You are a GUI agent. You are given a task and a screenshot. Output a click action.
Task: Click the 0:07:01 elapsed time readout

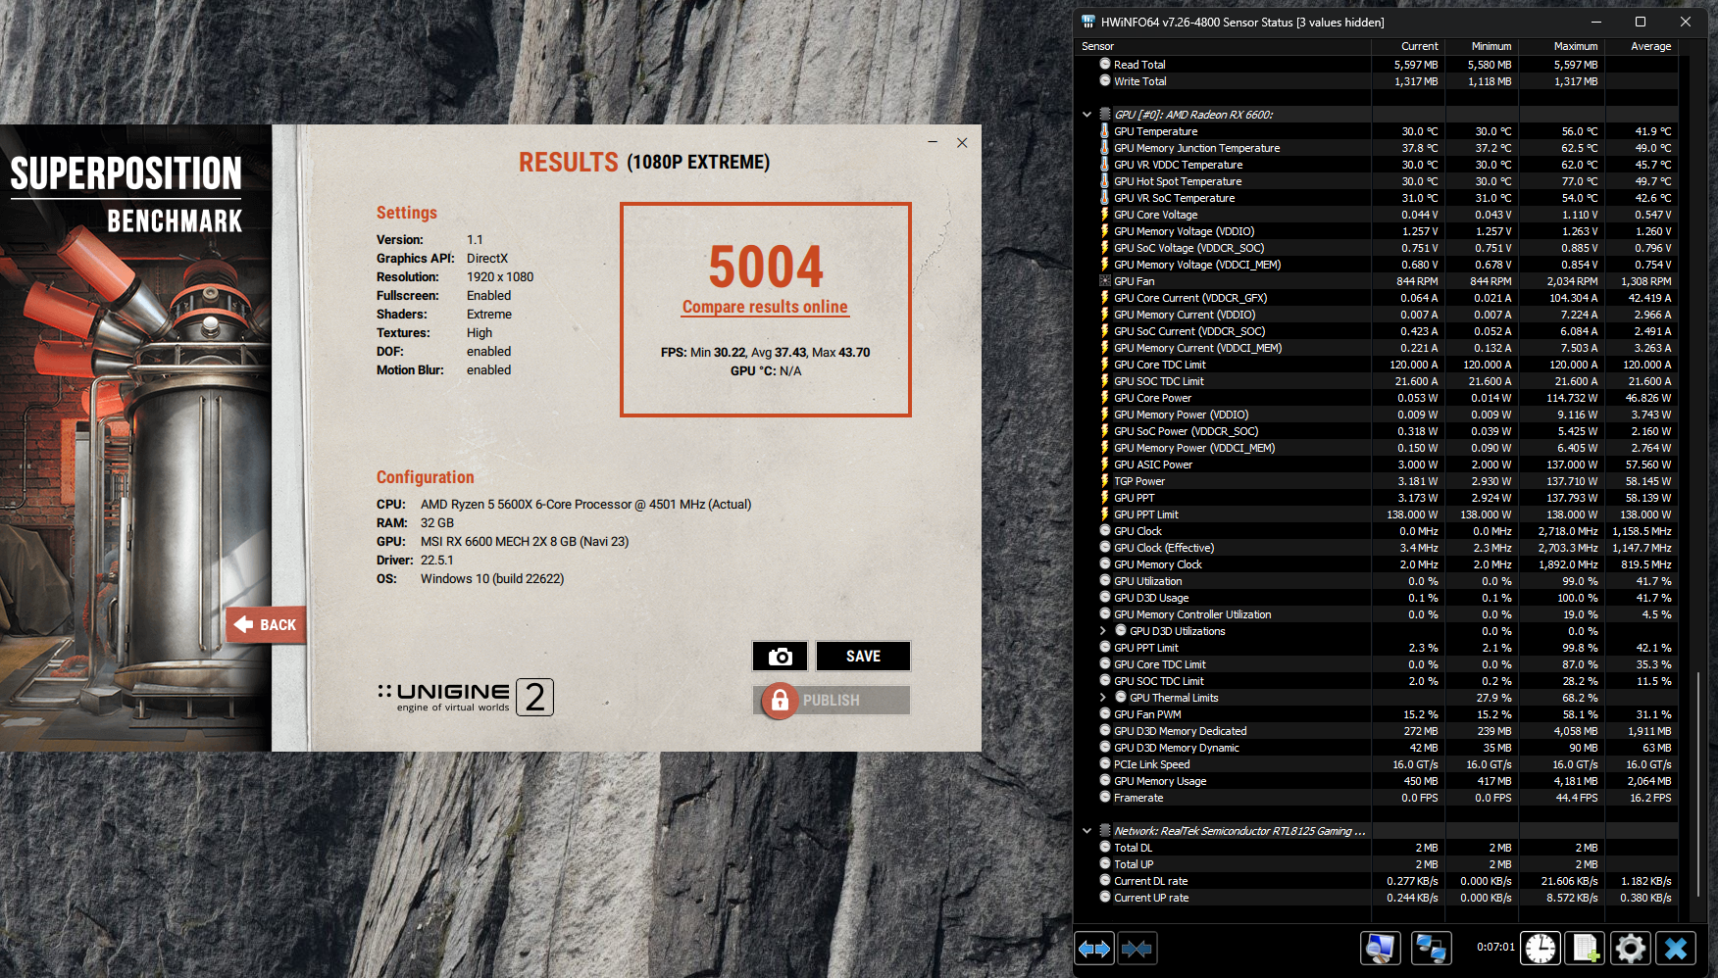[1495, 947]
